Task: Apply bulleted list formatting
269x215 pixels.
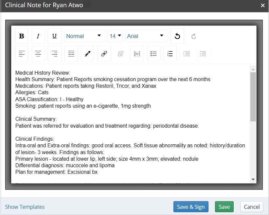Action: (x=153, y=53)
